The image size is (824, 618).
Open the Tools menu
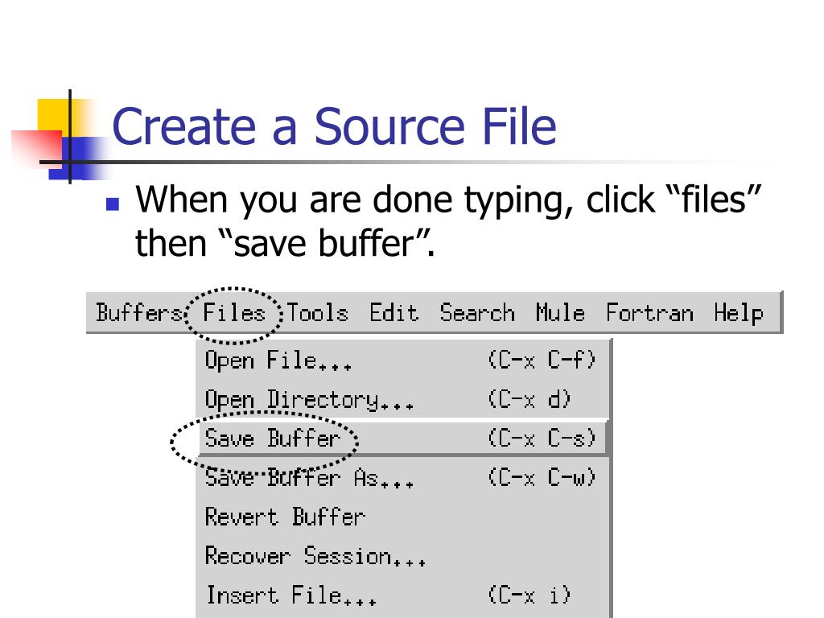[x=318, y=312]
